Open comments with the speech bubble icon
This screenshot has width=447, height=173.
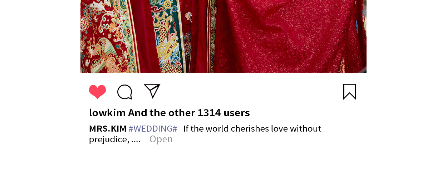[125, 92]
